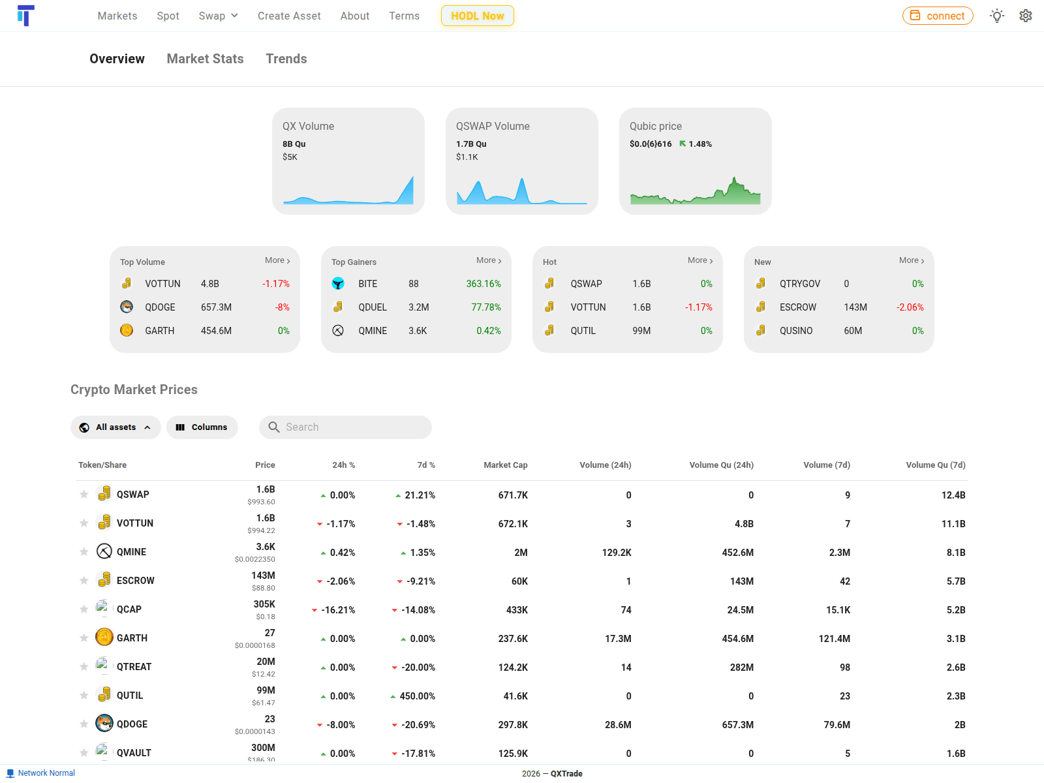The image size is (1044, 783).
Task: Expand More in Top Volume card
Action: pyautogui.click(x=277, y=260)
